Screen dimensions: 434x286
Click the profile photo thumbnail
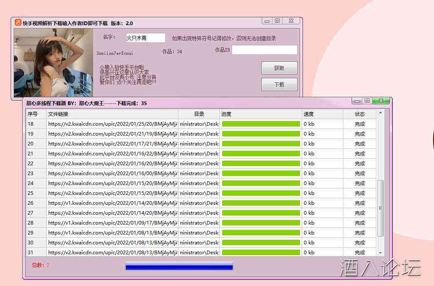tap(54, 63)
